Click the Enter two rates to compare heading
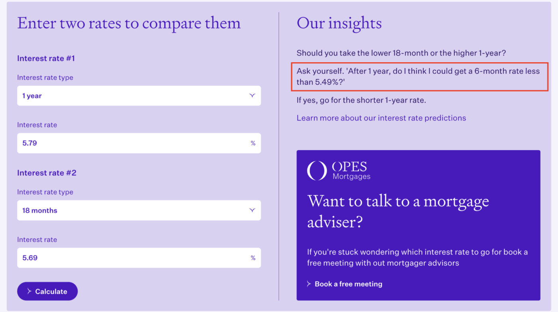This screenshot has height=312, width=558. click(x=129, y=24)
